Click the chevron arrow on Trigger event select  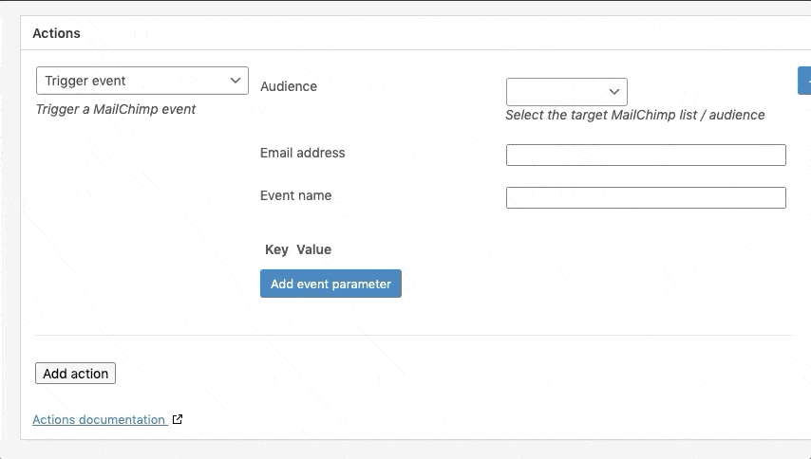click(x=236, y=81)
